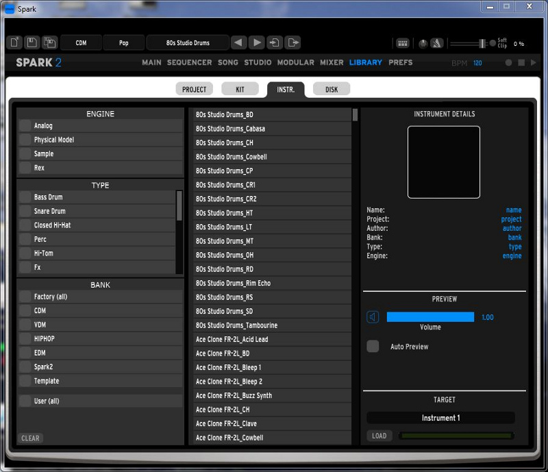Enable the Sample engine filter
The image size is (548, 472).
tap(25, 154)
